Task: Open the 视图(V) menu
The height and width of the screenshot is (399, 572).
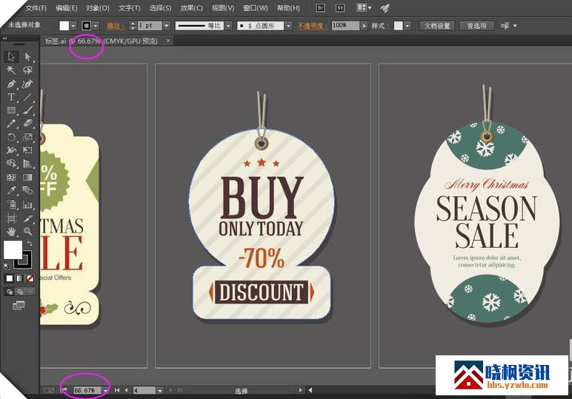Action: pyautogui.click(x=223, y=8)
